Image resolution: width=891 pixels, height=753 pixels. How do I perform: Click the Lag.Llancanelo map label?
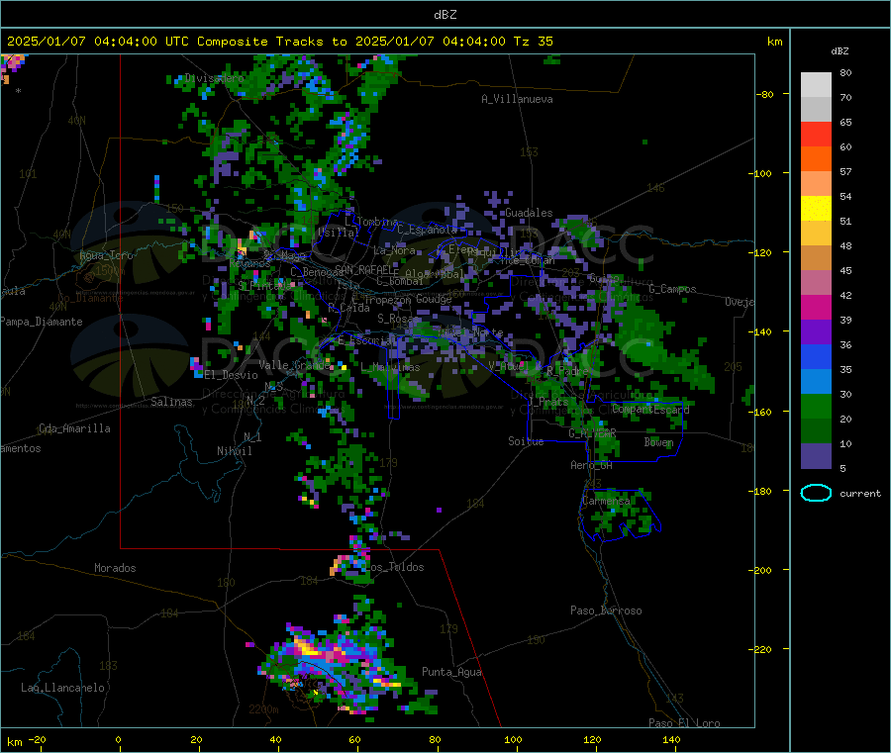click(62, 688)
